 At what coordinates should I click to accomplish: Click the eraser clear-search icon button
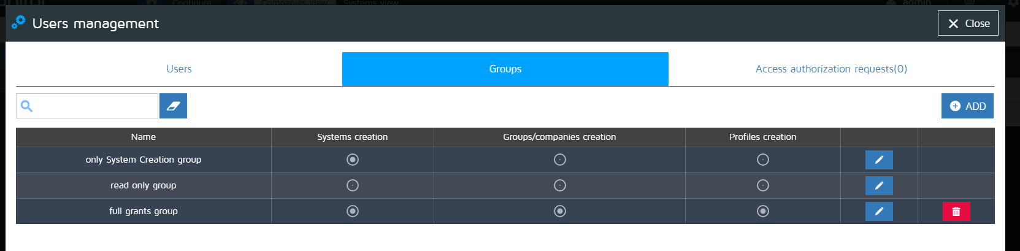coord(173,106)
